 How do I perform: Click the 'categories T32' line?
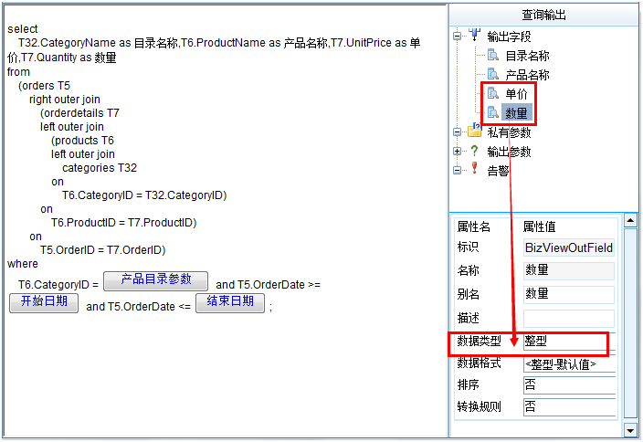(100, 168)
